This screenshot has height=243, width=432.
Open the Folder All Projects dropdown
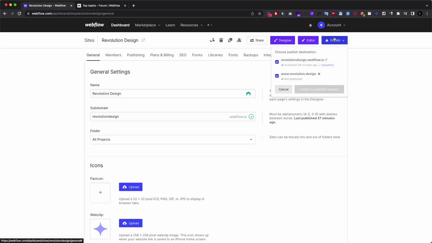pos(173,139)
